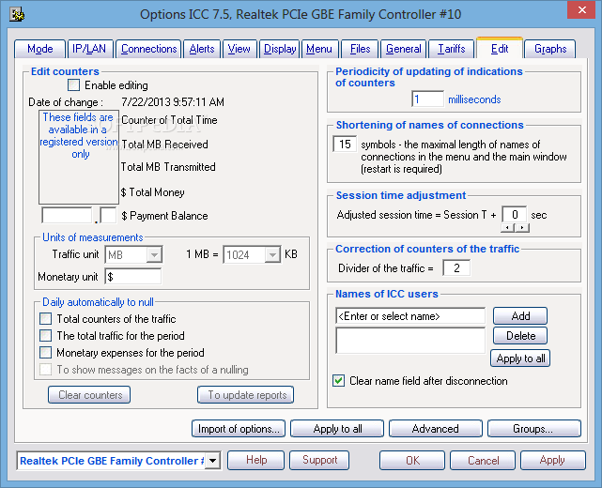The width and height of the screenshot is (602, 488).
Task: Click the Support button
Action: tap(319, 460)
